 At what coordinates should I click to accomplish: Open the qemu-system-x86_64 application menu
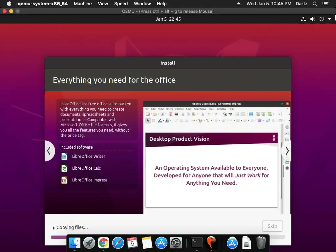pos(42,4)
